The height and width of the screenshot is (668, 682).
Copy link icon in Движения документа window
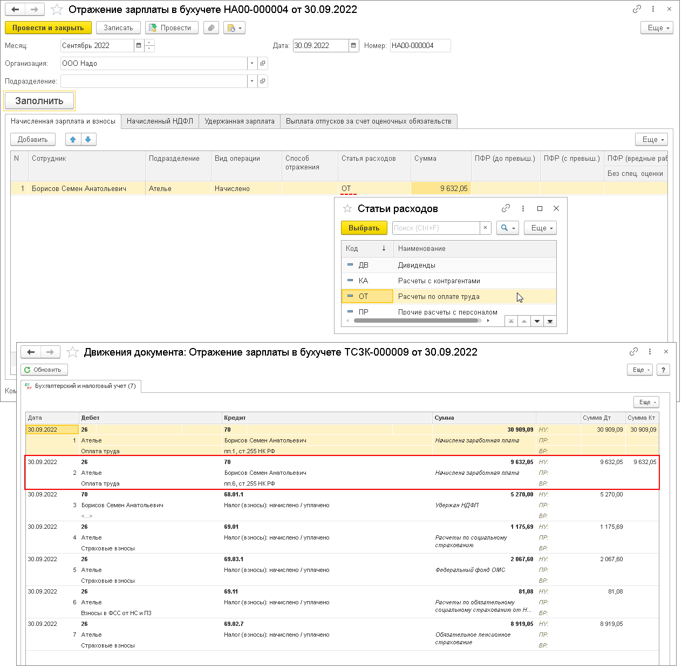pos(633,352)
